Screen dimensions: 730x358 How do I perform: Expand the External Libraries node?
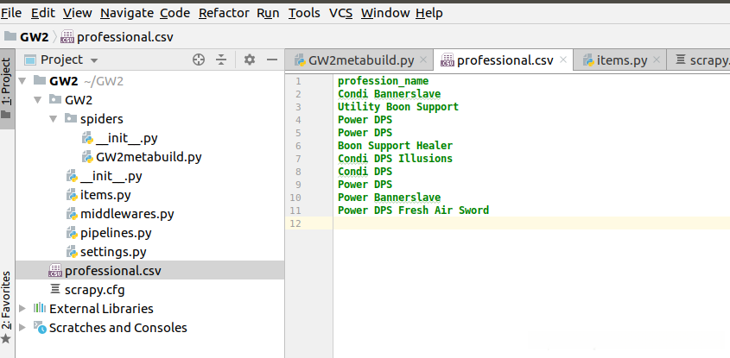pyautogui.click(x=23, y=309)
